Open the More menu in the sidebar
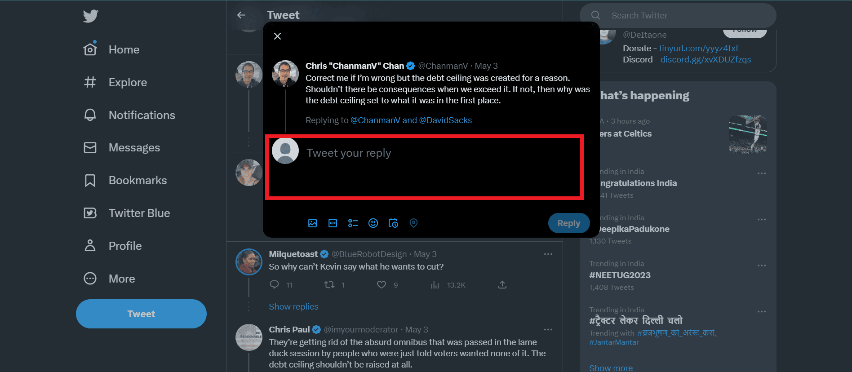 pyautogui.click(x=121, y=279)
